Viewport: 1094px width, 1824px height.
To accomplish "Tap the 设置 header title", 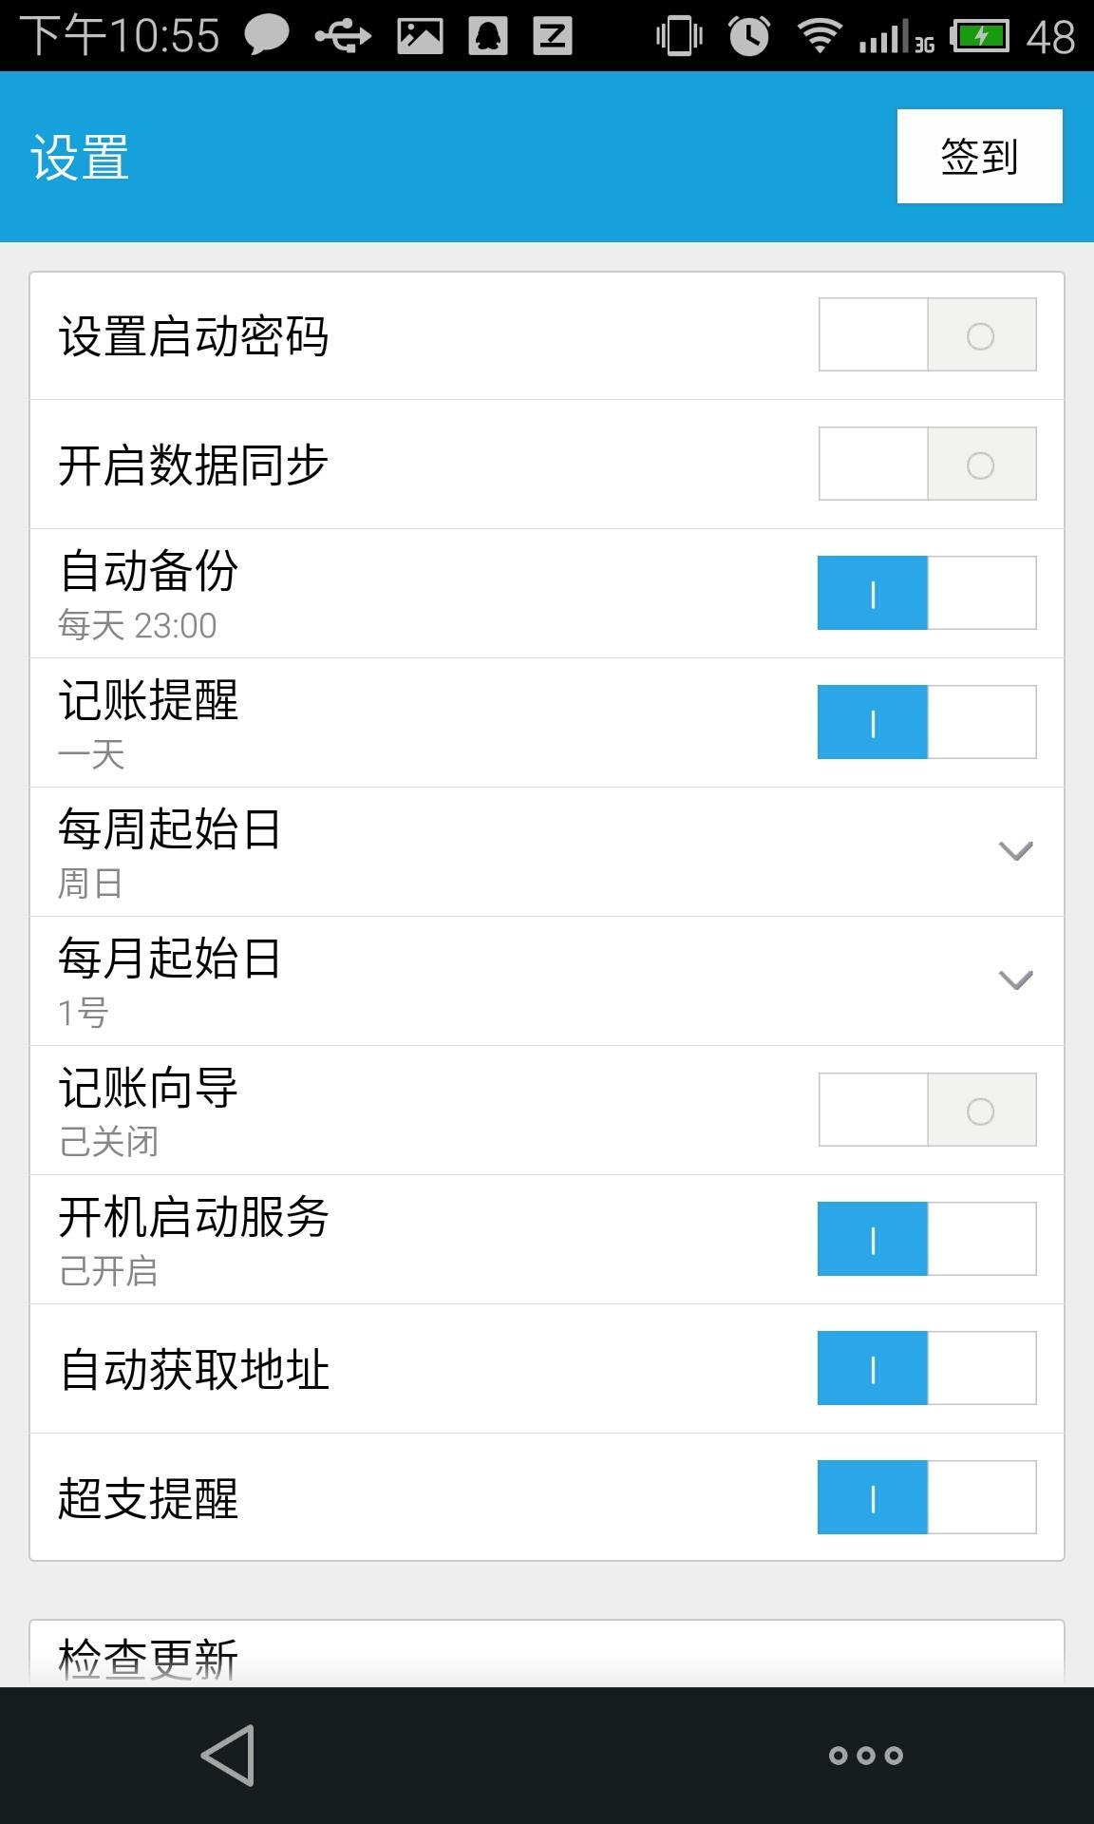I will pos(80,157).
